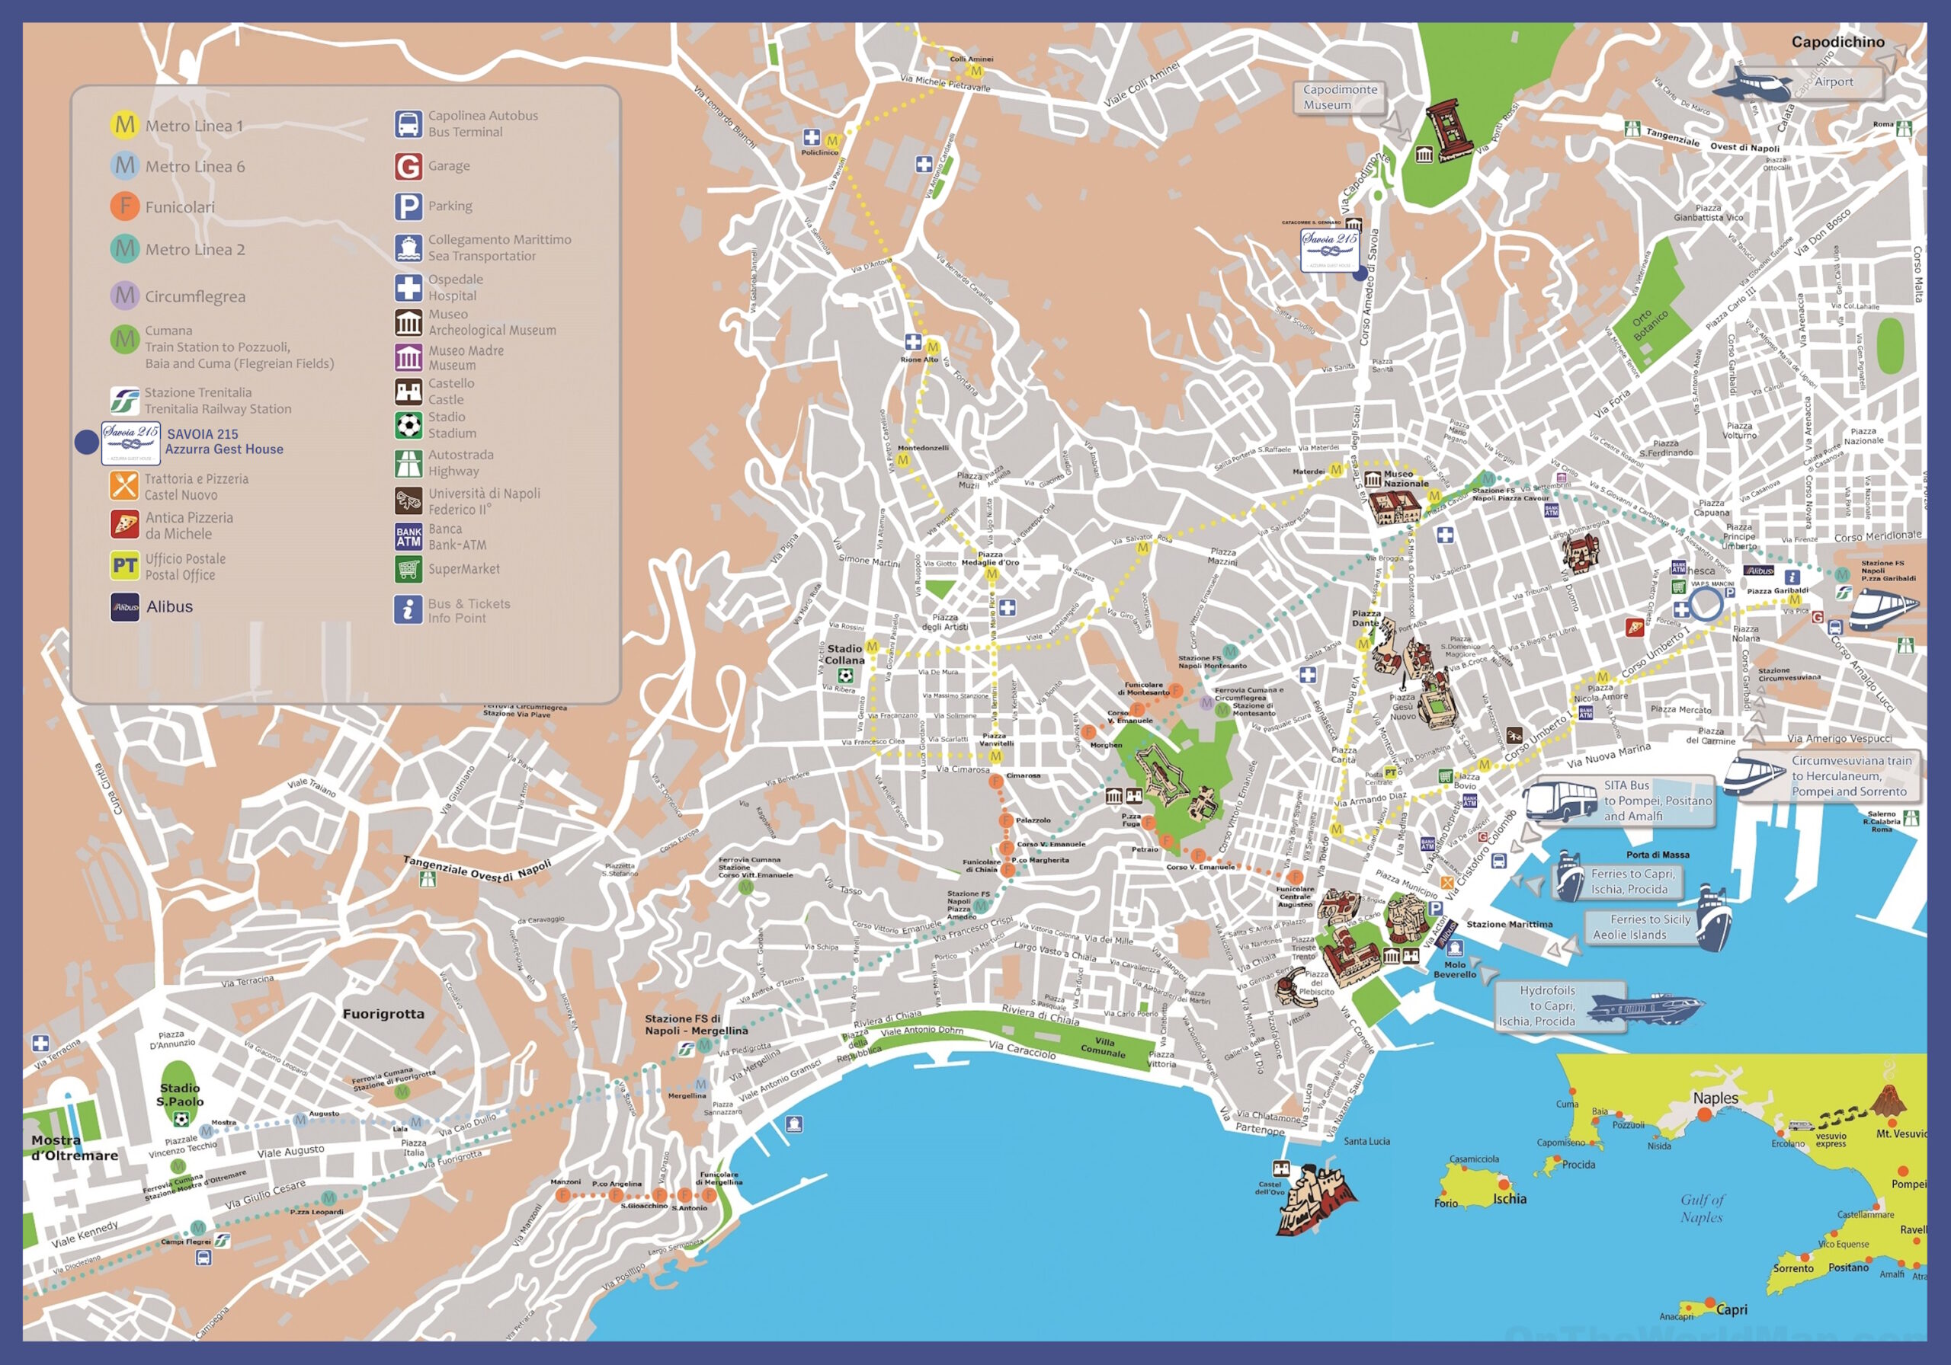Click the Stadio soccer ball legend icon

[x=408, y=426]
